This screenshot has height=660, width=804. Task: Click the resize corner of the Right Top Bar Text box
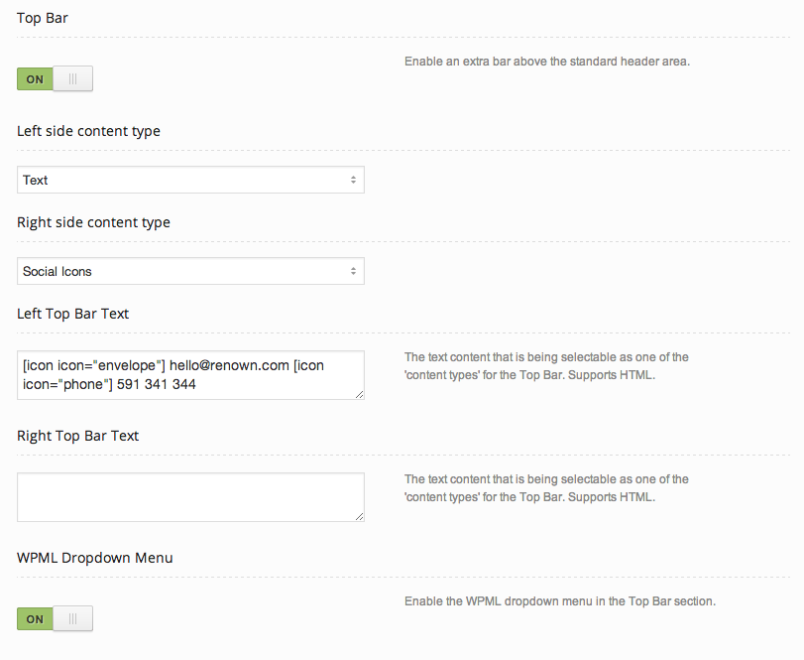click(x=359, y=516)
